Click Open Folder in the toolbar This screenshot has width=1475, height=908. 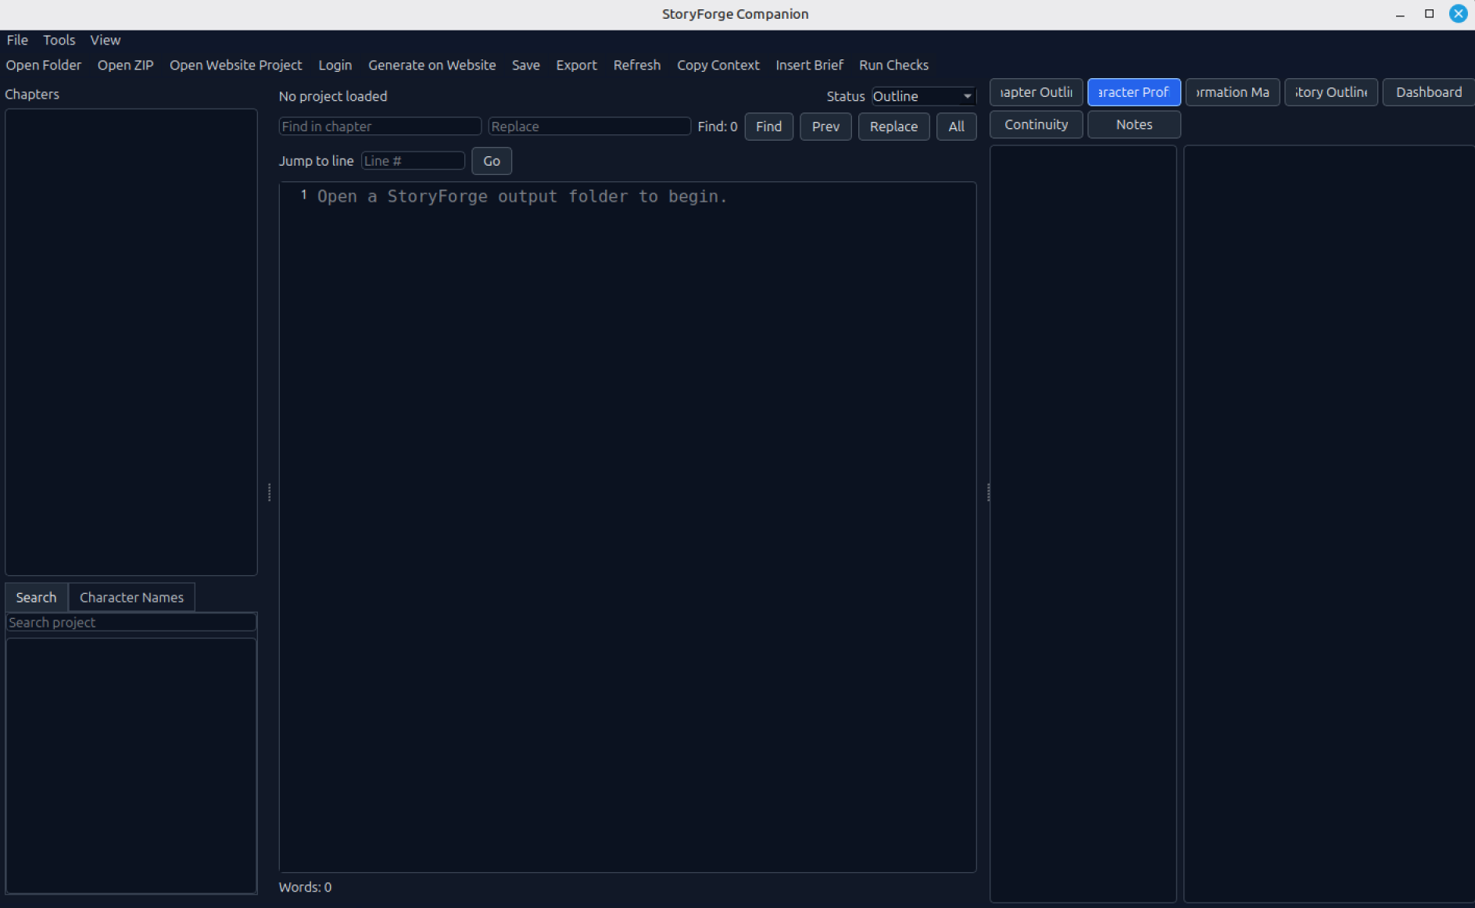click(44, 65)
